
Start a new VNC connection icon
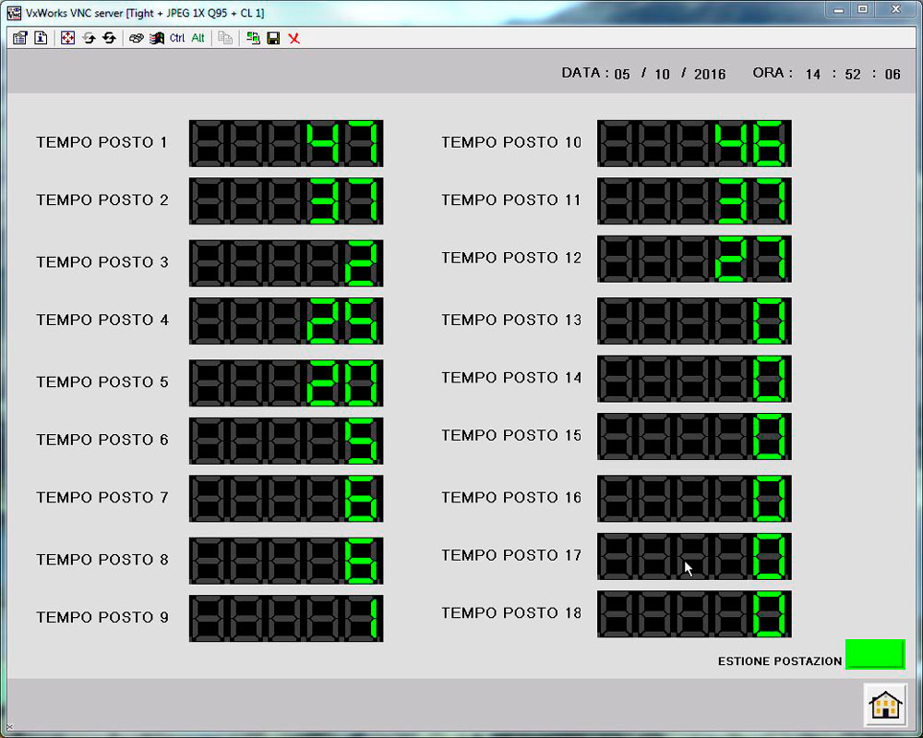(253, 38)
